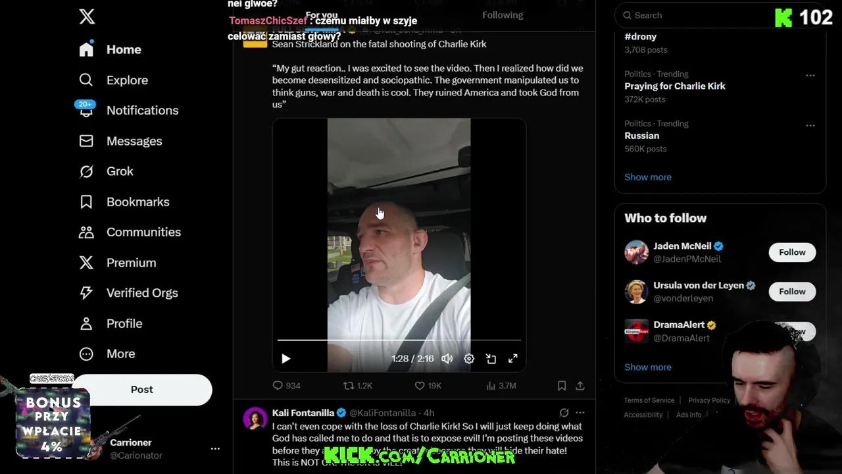Click the X logo icon
842x474 pixels.
(87, 16)
